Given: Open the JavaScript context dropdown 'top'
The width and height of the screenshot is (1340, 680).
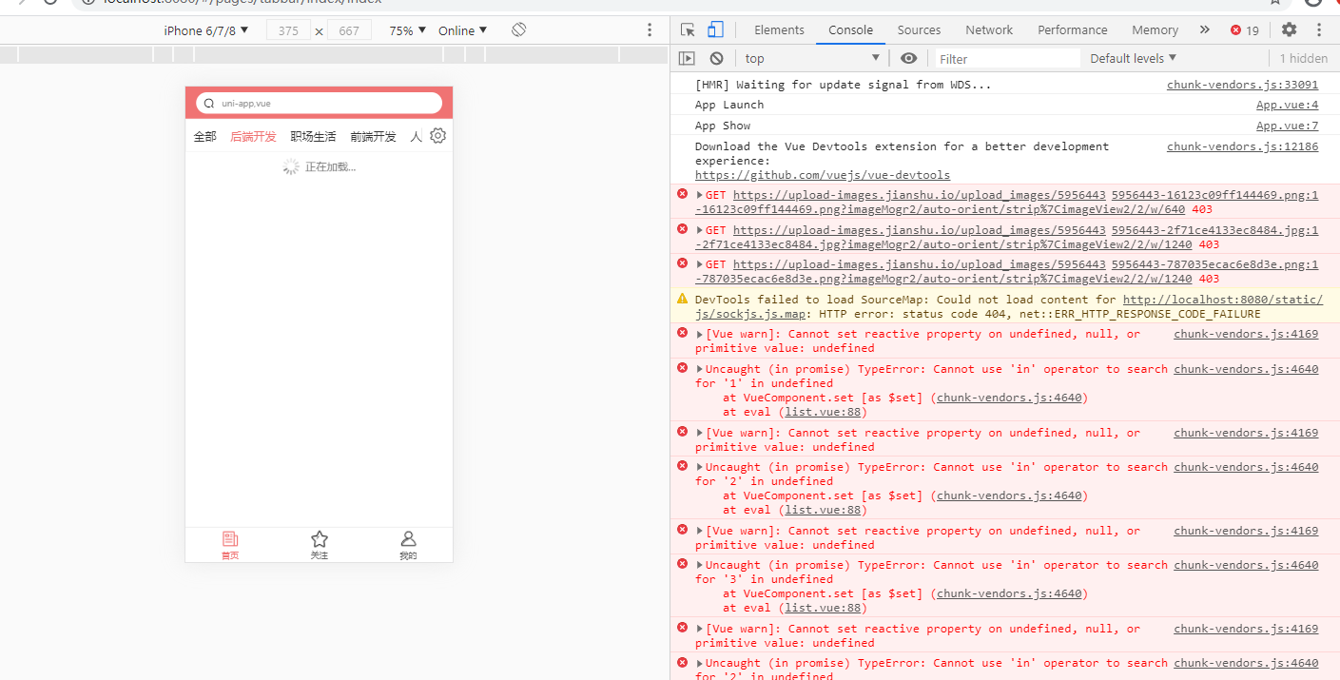Looking at the screenshot, I should (813, 58).
